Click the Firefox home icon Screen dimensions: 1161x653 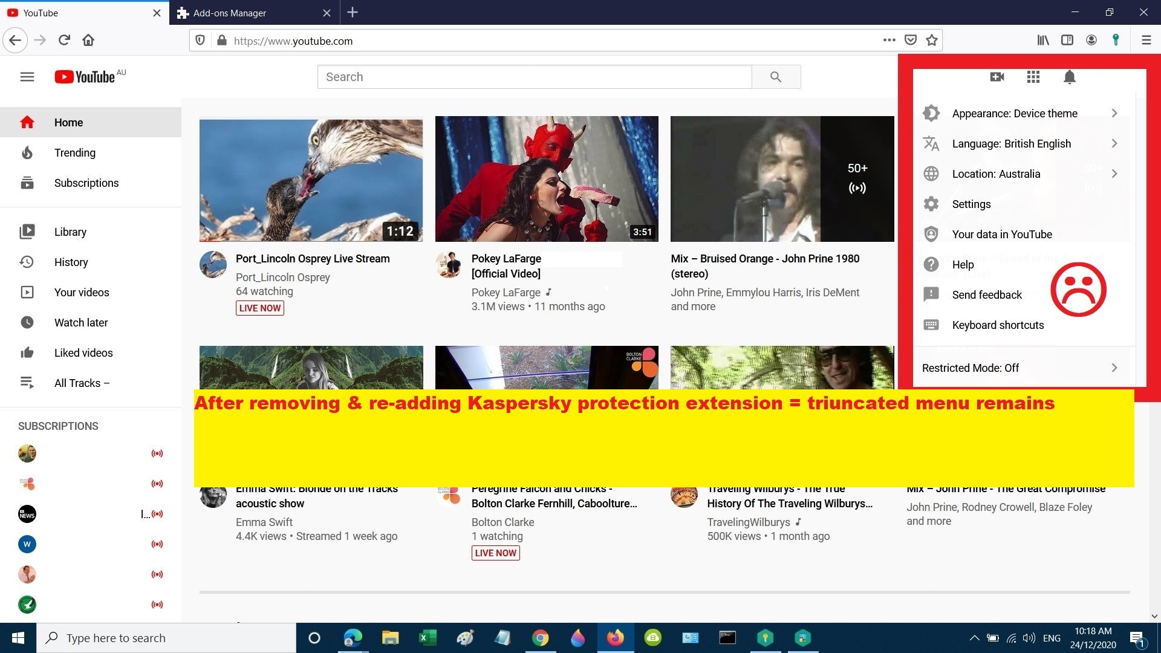point(88,41)
